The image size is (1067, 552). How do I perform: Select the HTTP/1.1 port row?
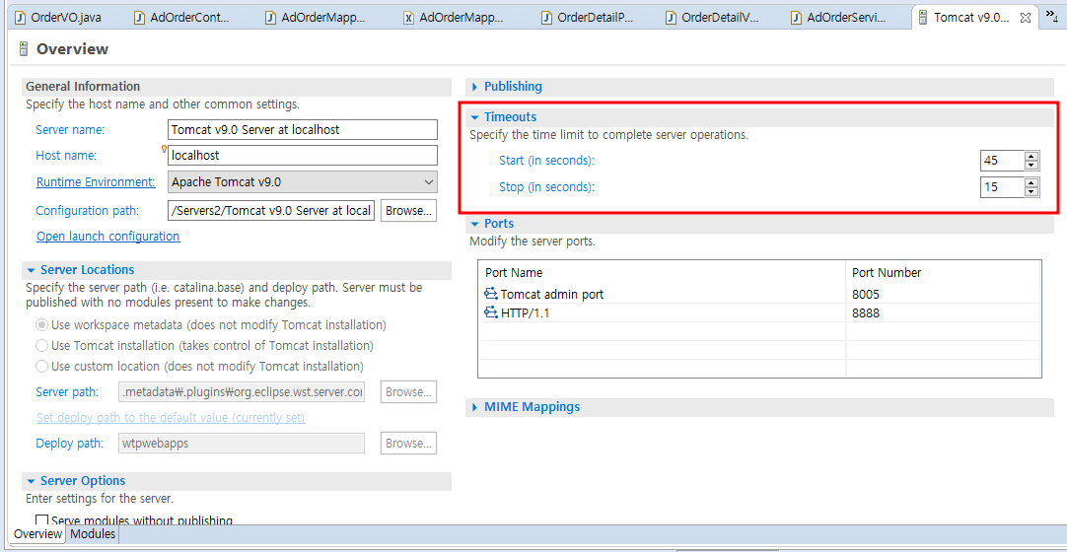click(x=759, y=312)
